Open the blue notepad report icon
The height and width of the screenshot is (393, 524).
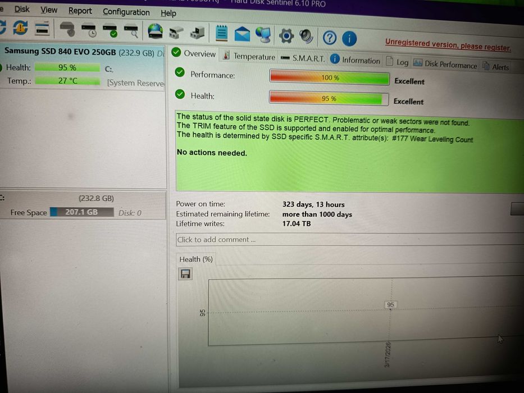(x=222, y=34)
